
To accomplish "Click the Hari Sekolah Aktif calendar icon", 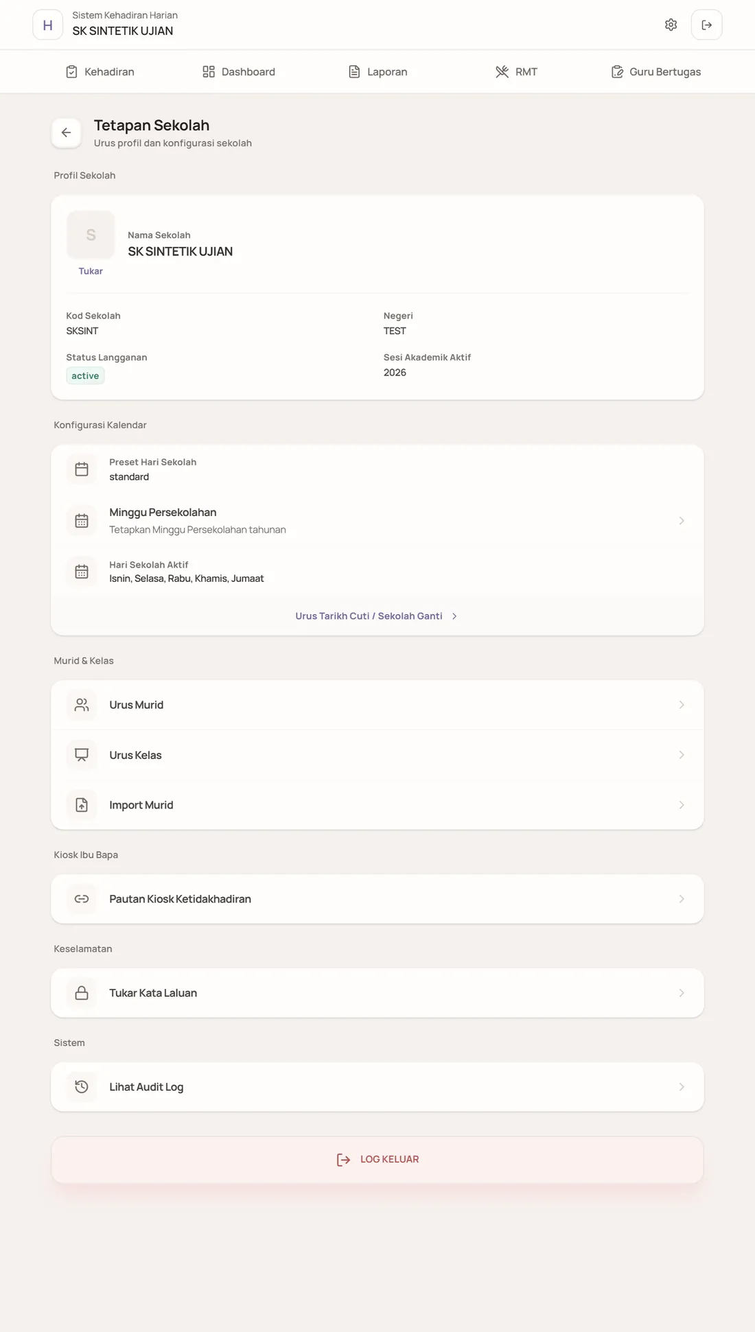I will coord(82,572).
